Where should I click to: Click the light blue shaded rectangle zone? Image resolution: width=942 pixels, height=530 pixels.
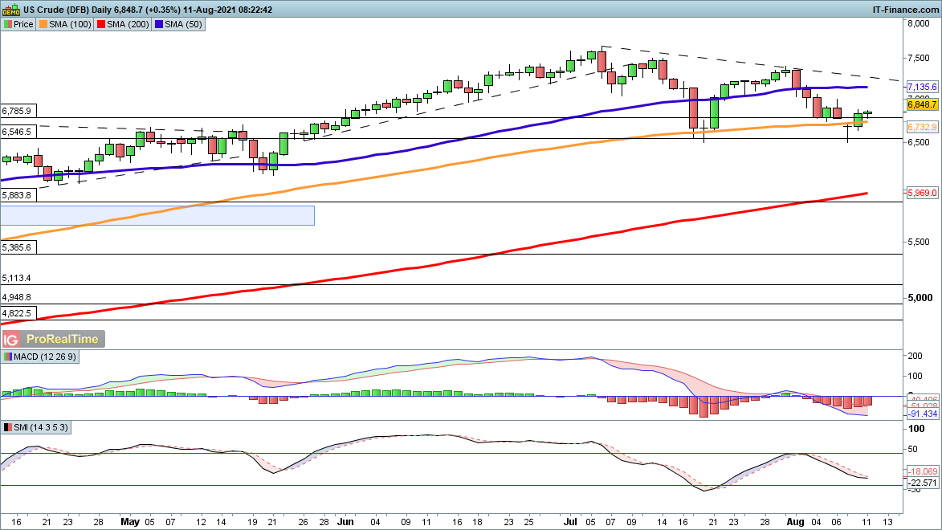coord(157,215)
